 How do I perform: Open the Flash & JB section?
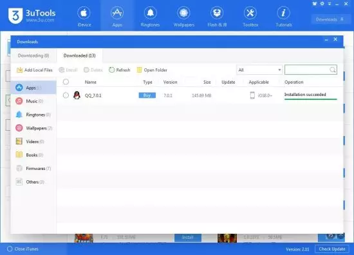[x=217, y=17]
